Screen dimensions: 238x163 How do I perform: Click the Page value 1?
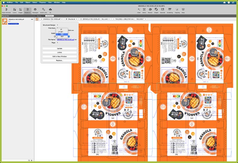pos(58,43)
